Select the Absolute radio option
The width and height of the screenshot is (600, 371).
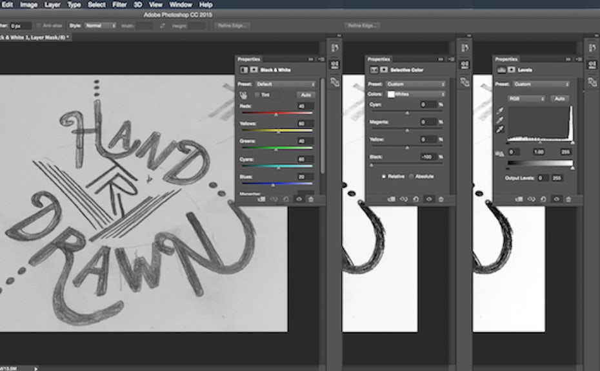click(x=411, y=176)
